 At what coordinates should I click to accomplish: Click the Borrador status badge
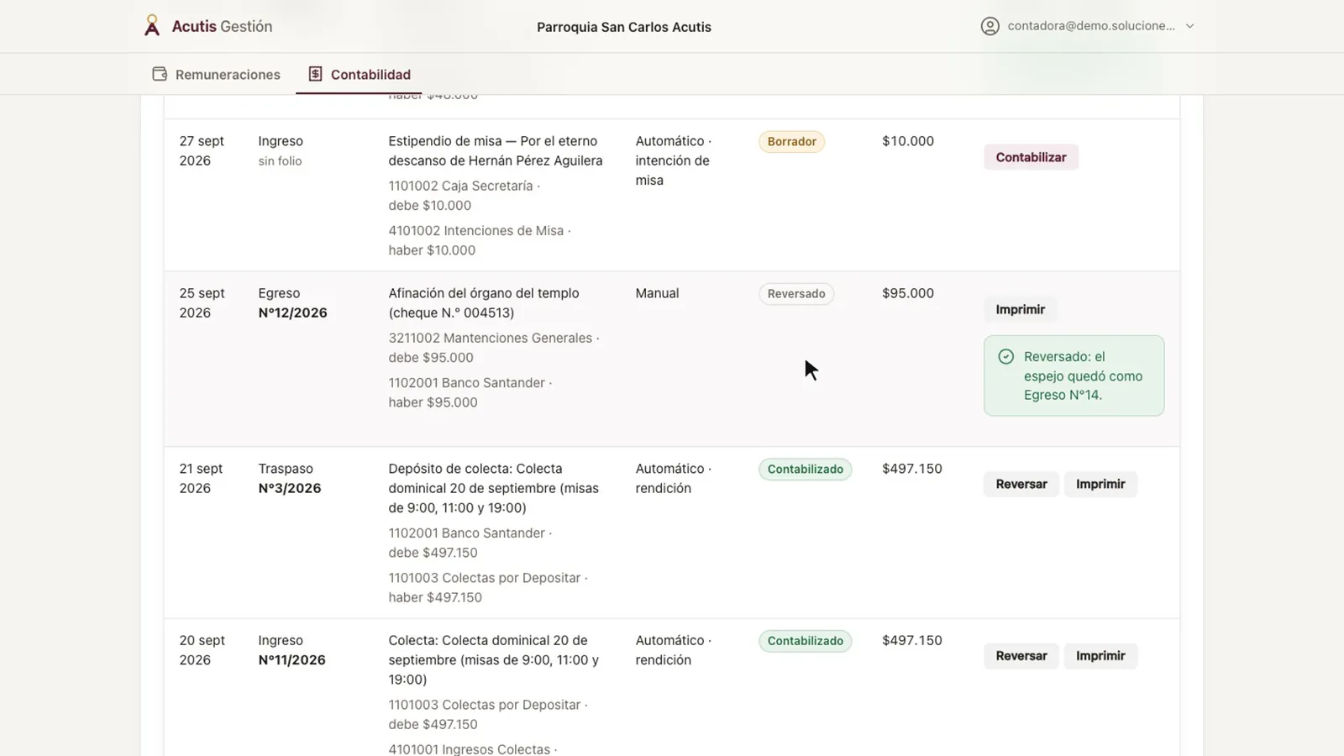(791, 141)
